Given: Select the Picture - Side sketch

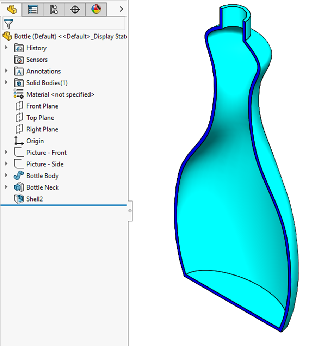Looking at the screenshot, I should click(x=45, y=164).
